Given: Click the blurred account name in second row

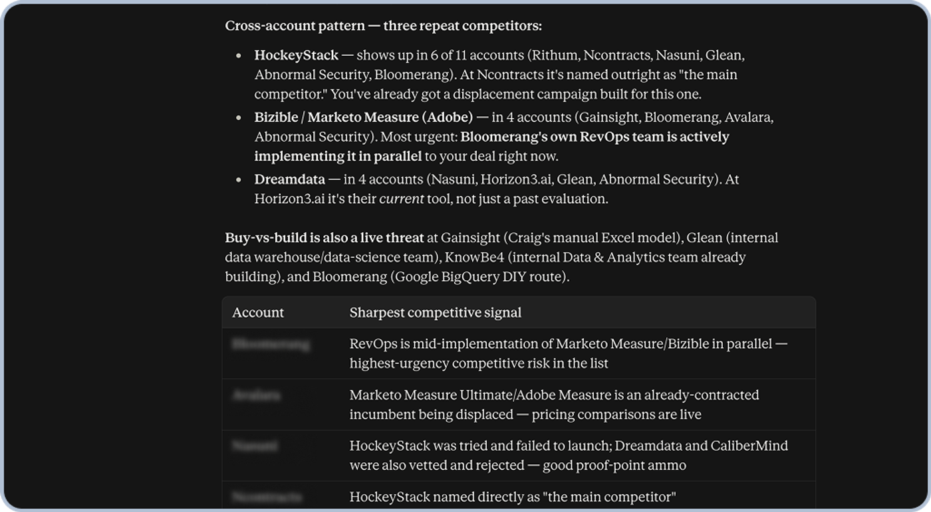Looking at the screenshot, I should click(256, 395).
